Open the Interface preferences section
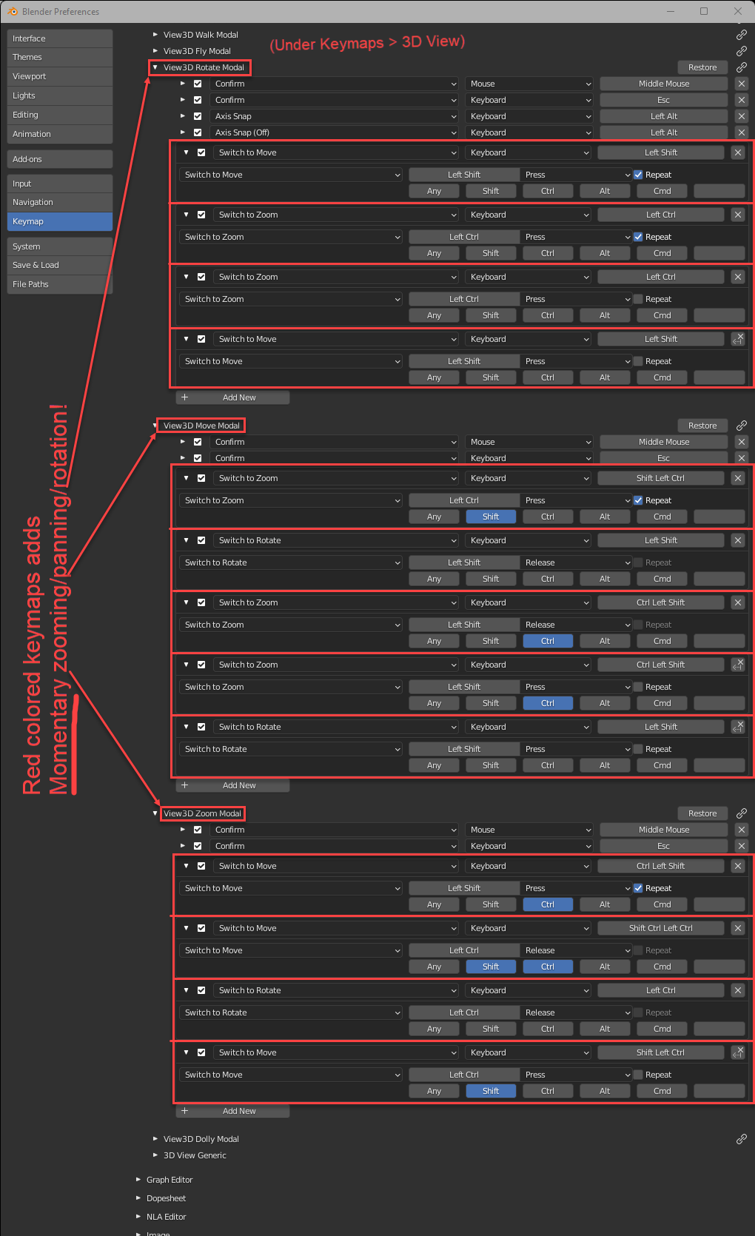This screenshot has height=1236, width=755. [60, 38]
